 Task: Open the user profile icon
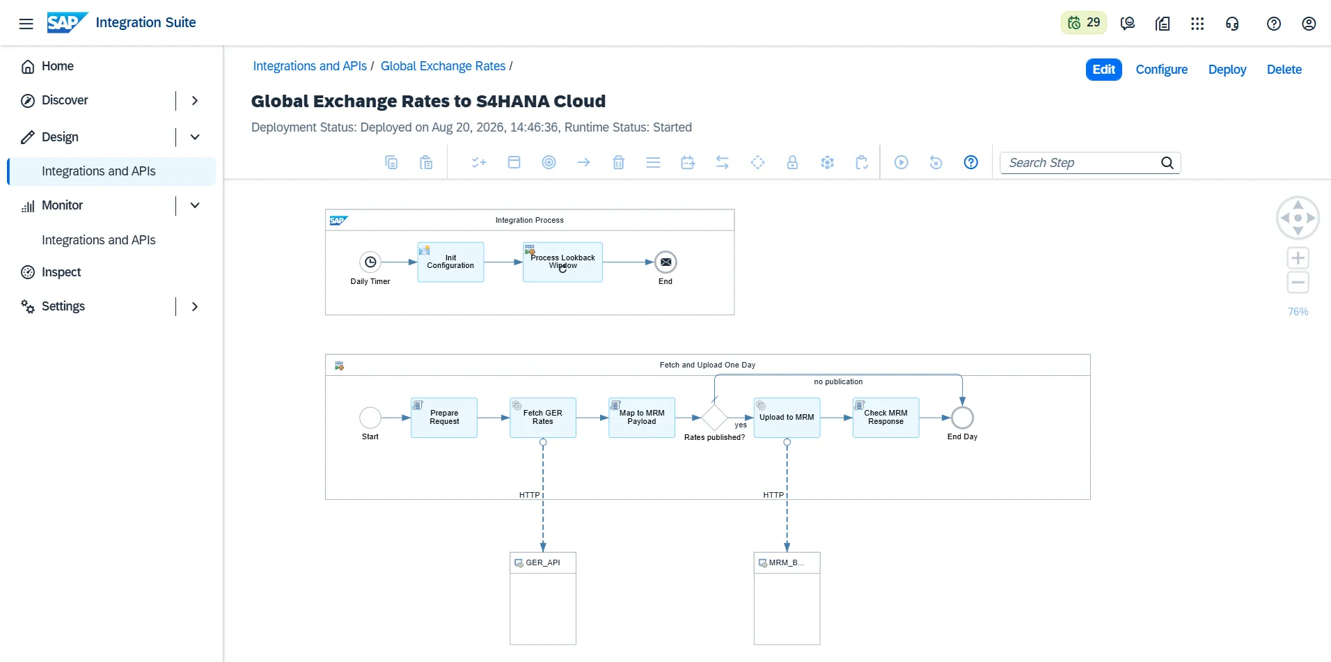pyautogui.click(x=1309, y=24)
